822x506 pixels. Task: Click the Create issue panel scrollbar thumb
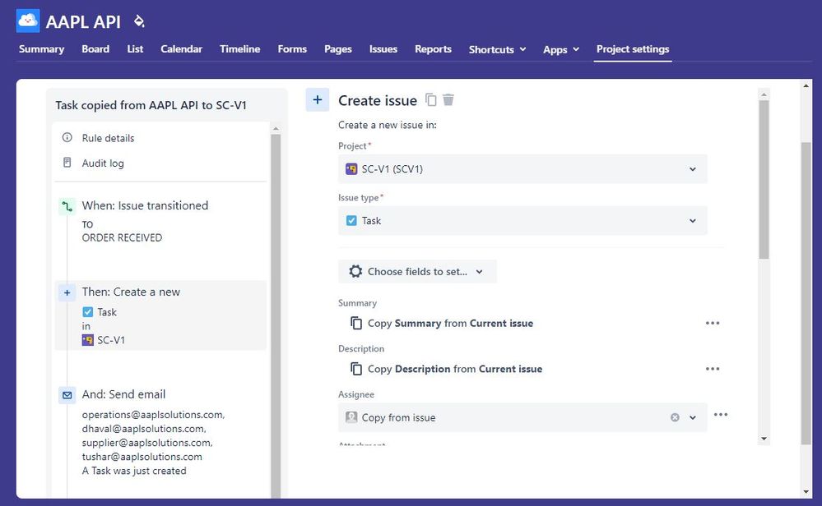764,179
